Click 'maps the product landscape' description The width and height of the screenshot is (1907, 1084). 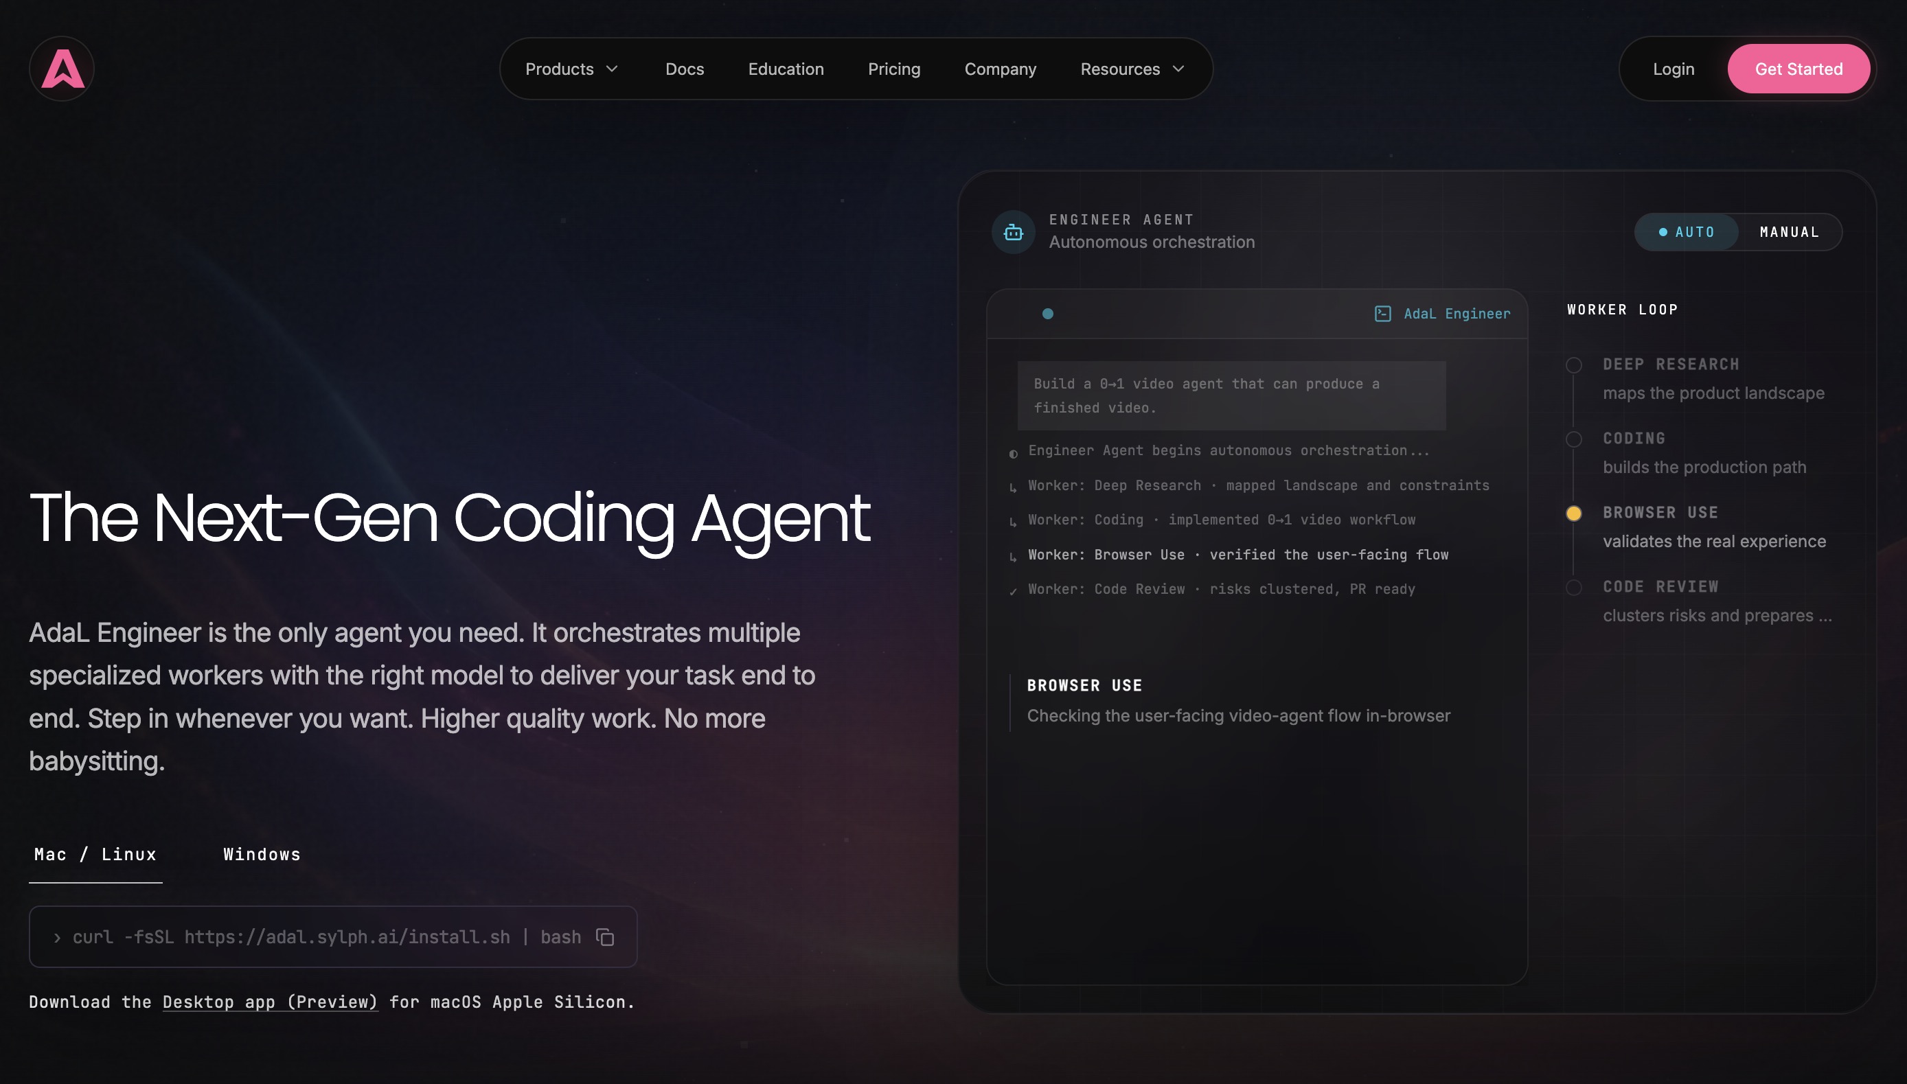pyautogui.click(x=1713, y=393)
